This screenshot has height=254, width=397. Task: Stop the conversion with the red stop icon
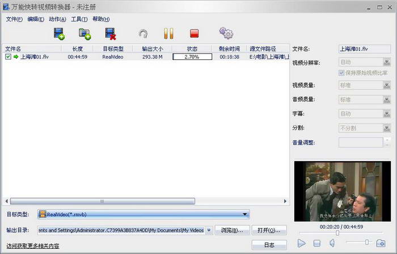tap(194, 34)
